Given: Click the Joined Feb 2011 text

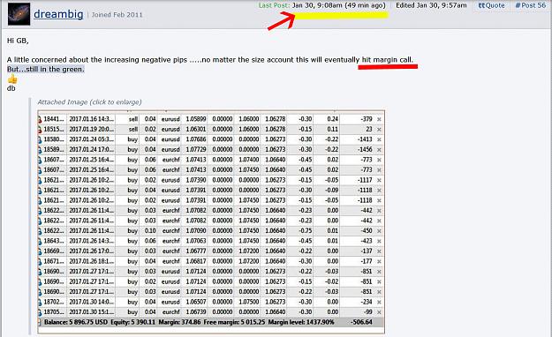Looking at the screenshot, I should 117,15.
